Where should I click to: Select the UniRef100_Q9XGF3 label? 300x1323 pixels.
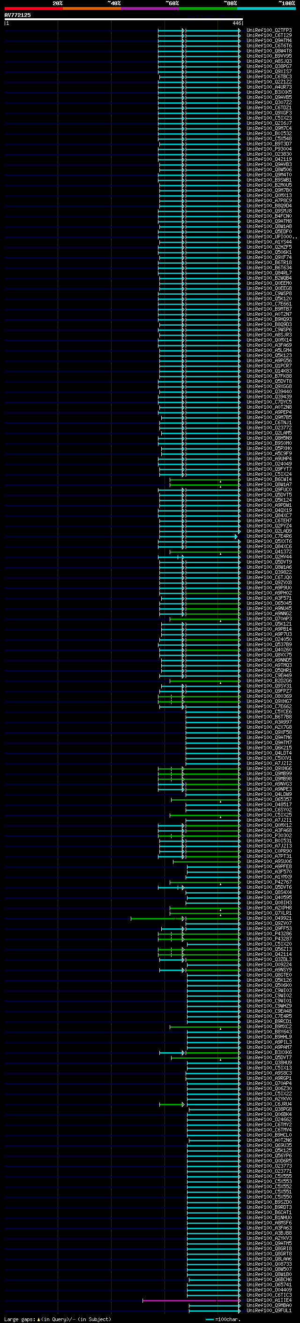pyautogui.click(x=269, y=113)
